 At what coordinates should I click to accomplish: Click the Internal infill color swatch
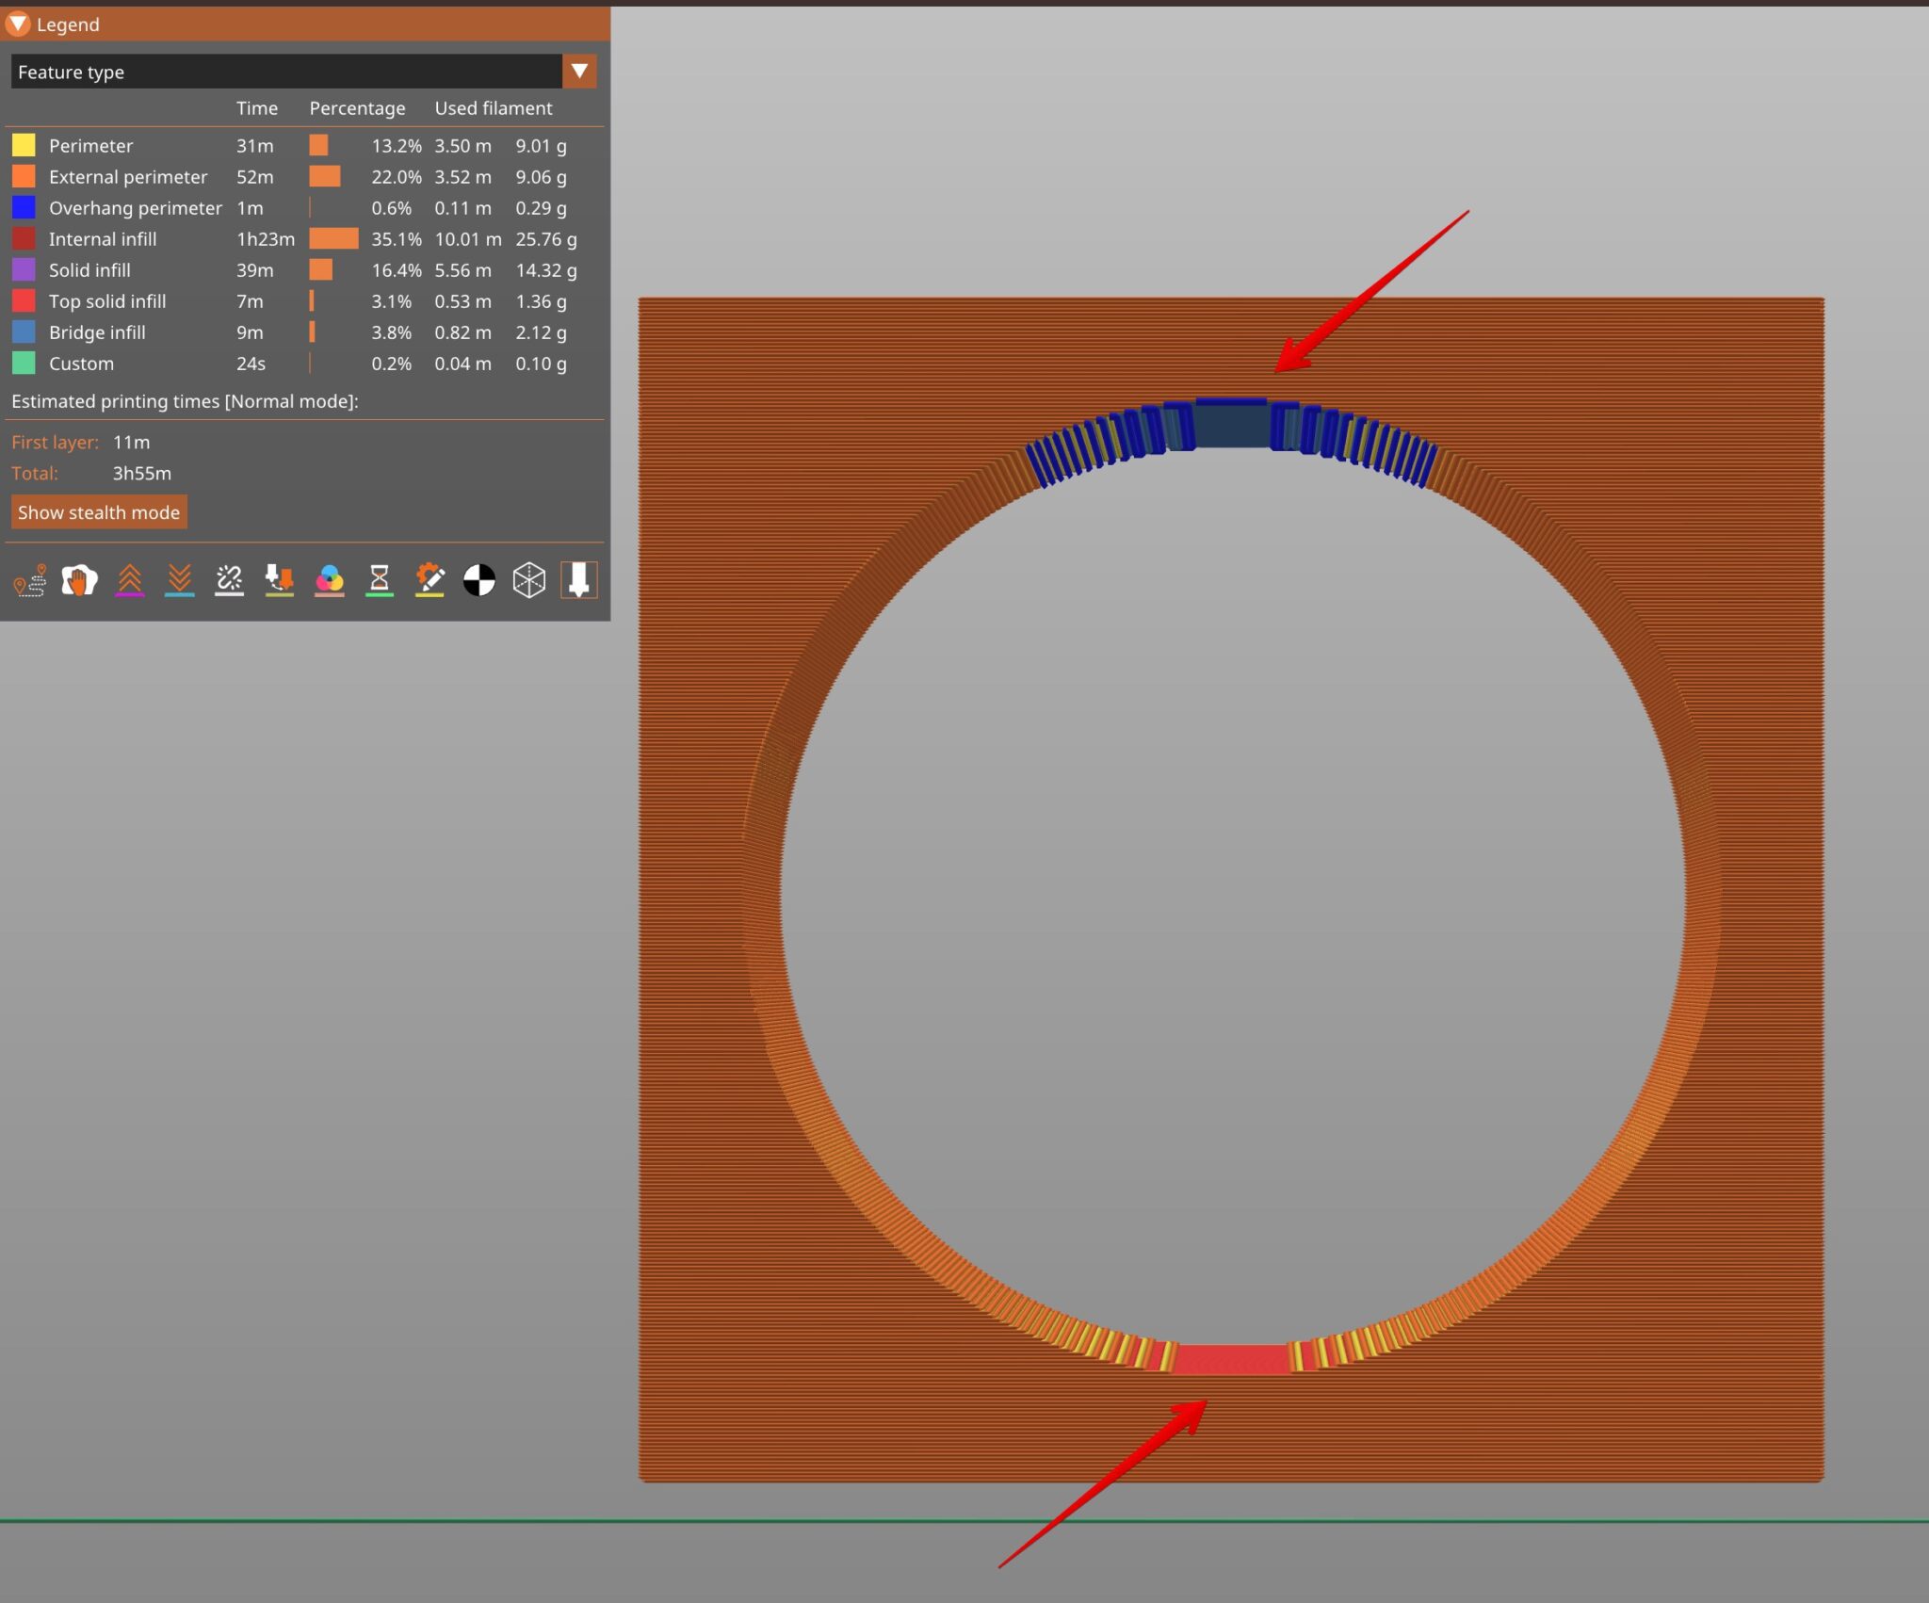tap(24, 239)
